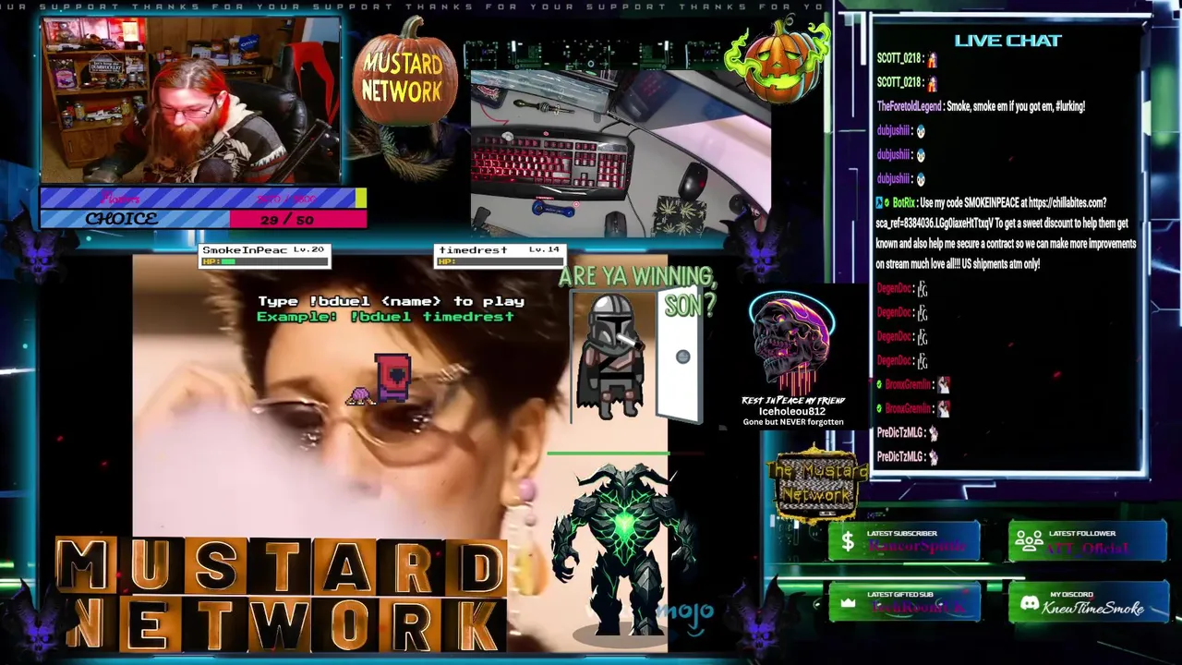Screen dimensions: 1182x665
Task: Click "Example: !bduel timedrest" text
Action: 385,317
